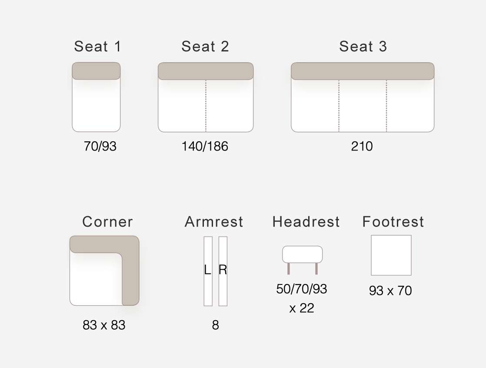
Task: Select the "Seat 3" title text
Action: [x=363, y=47]
